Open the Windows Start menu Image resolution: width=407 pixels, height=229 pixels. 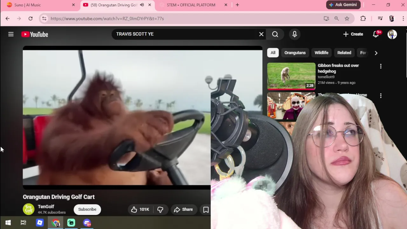coord(8,223)
